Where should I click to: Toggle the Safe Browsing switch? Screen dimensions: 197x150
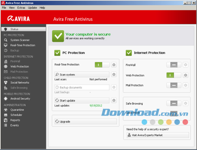click(174, 103)
